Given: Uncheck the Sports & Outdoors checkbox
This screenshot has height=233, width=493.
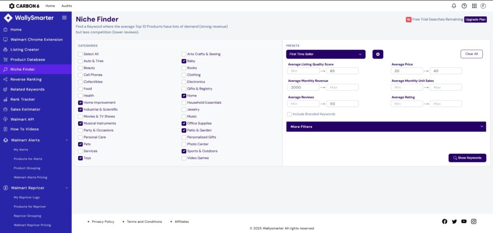Looking at the screenshot, I should click(x=184, y=151).
